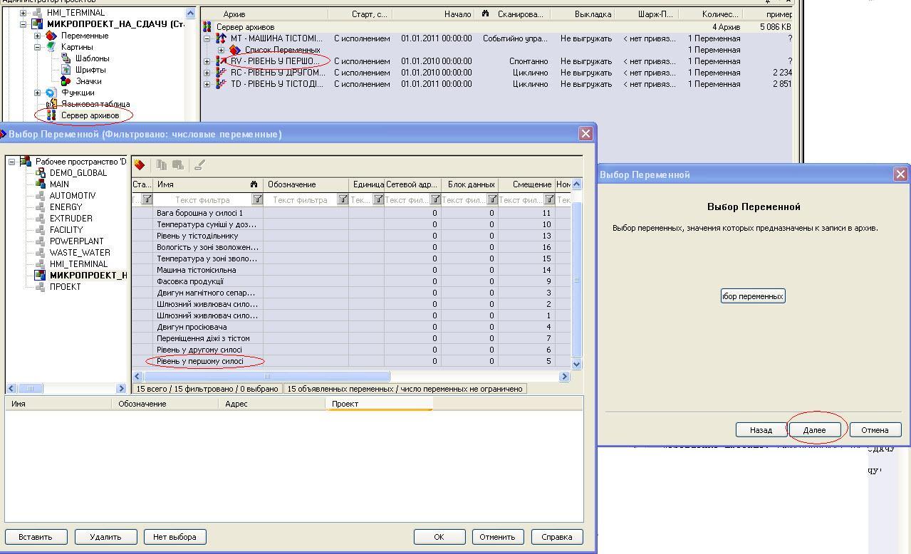Click filter funnel icon in Обозначение column
This screenshot has width=911, height=554.
tap(343, 199)
